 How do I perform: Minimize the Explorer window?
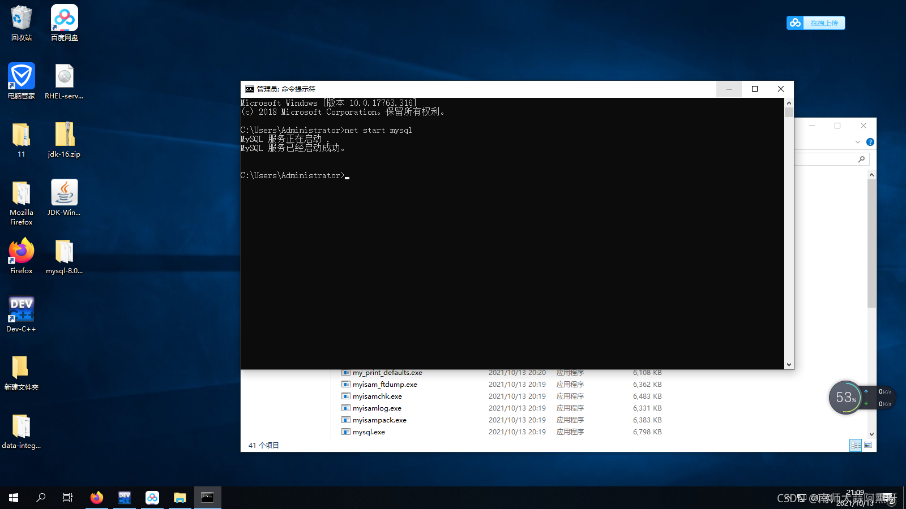(x=812, y=126)
